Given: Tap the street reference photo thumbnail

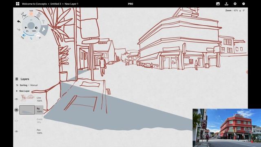Looking at the screenshot, I should pos(227,128).
